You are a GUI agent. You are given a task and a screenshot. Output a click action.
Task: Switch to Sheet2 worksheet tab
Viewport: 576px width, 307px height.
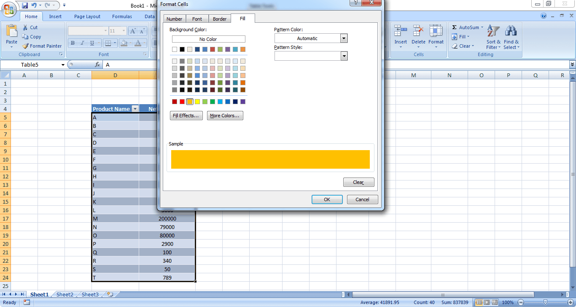tap(65, 295)
